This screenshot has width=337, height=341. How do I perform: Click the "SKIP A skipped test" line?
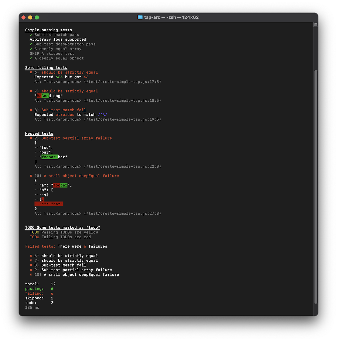click(52, 54)
